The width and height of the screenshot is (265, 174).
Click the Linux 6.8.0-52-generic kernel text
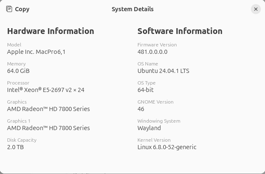pyautogui.click(x=167, y=147)
